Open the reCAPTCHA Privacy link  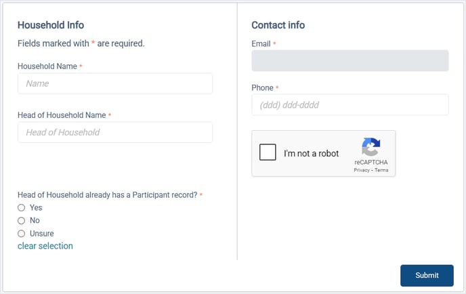pyautogui.click(x=361, y=170)
